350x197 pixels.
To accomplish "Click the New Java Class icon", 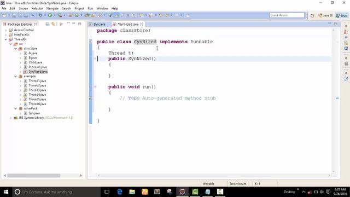I will (x=77, y=15).
